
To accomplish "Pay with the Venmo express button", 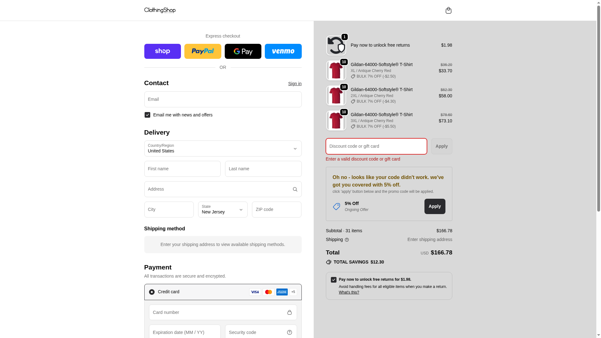I will pos(283,51).
